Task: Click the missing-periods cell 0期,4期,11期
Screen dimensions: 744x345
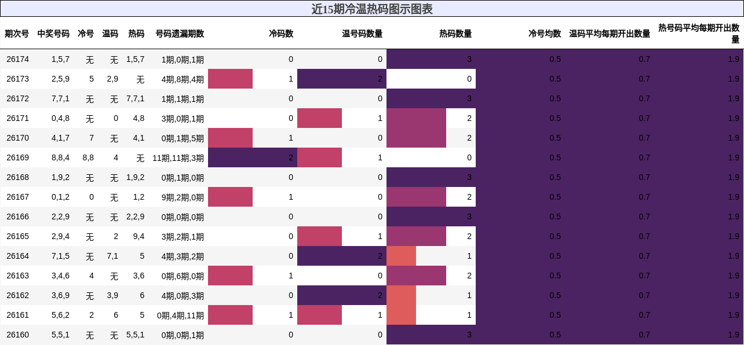Action: (180, 315)
